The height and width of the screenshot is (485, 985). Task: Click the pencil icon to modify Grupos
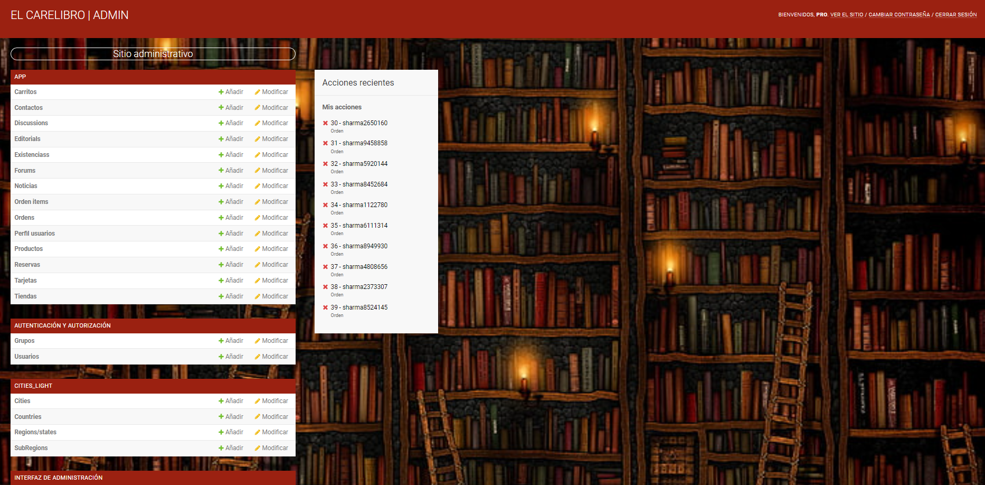click(257, 340)
